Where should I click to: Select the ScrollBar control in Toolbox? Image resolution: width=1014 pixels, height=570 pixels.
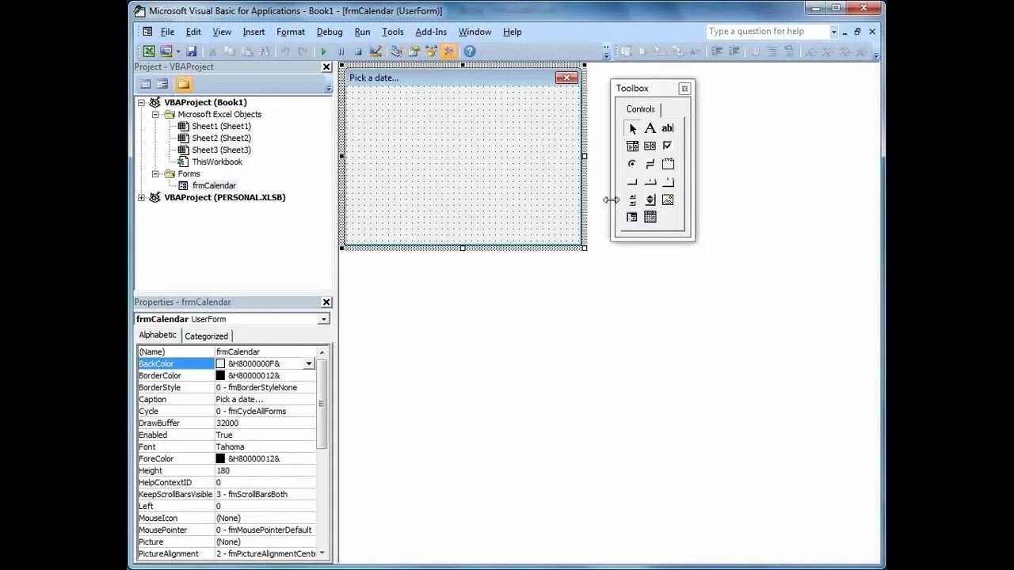632,199
